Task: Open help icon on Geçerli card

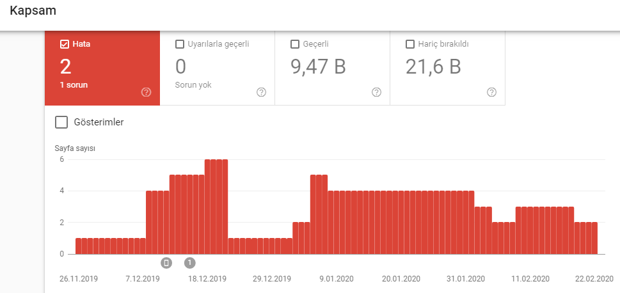Action: pyautogui.click(x=376, y=92)
